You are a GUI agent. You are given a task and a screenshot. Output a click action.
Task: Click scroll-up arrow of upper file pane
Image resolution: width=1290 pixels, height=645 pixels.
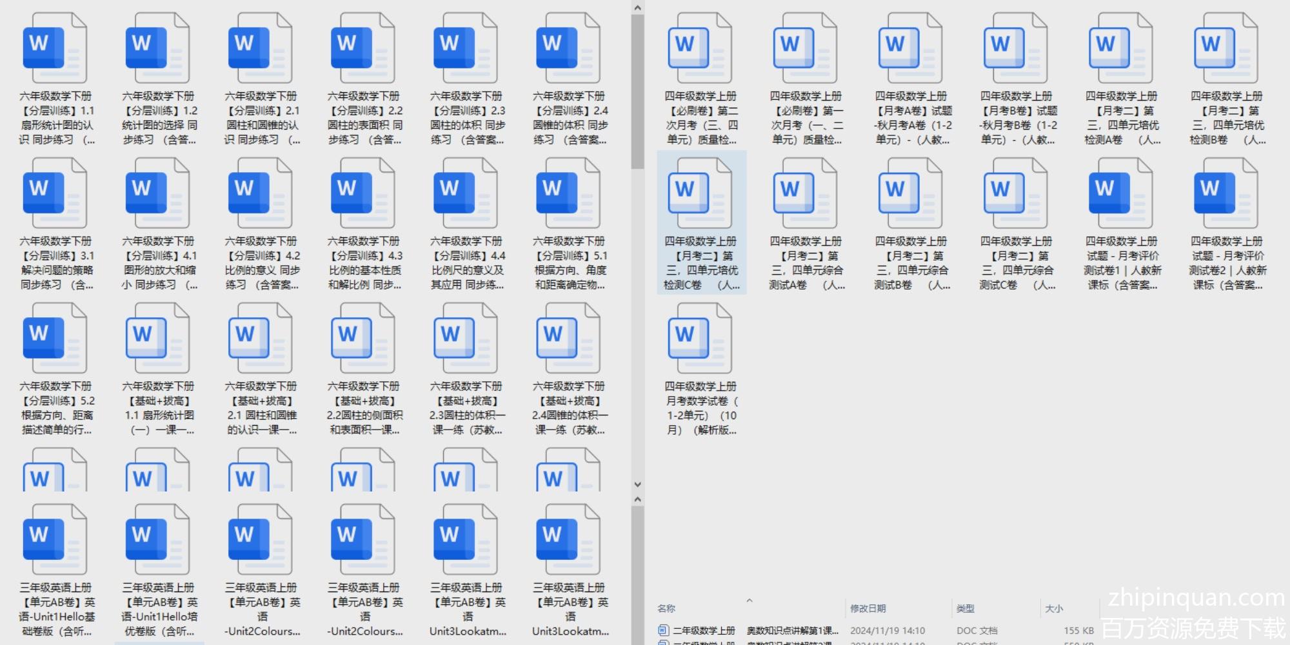[x=637, y=8]
